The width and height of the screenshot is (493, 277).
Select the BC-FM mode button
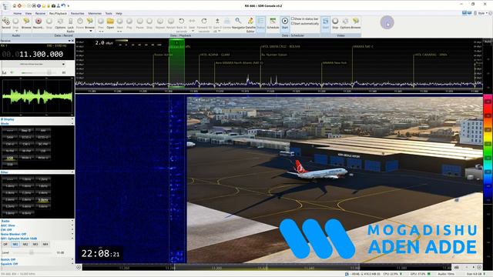coord(43,144)
